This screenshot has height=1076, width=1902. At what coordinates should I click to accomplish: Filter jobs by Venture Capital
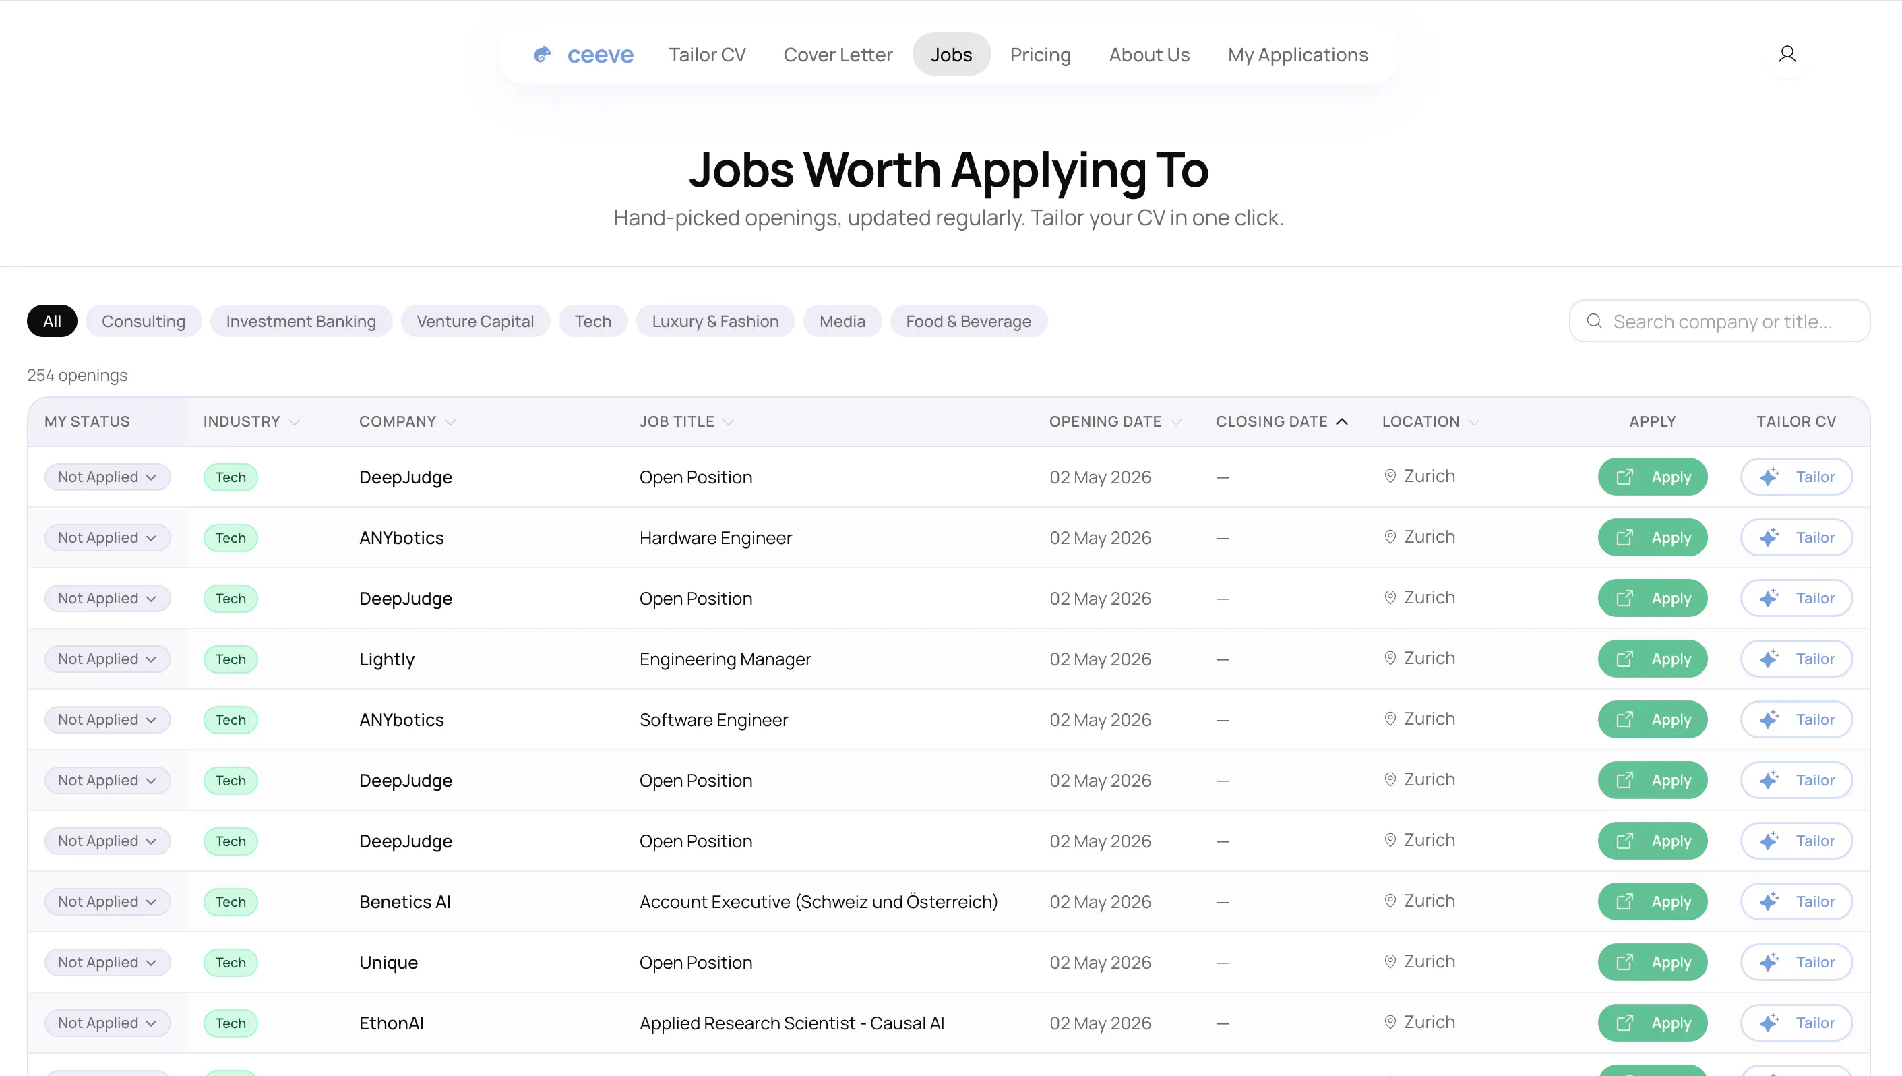click(475, 321)
